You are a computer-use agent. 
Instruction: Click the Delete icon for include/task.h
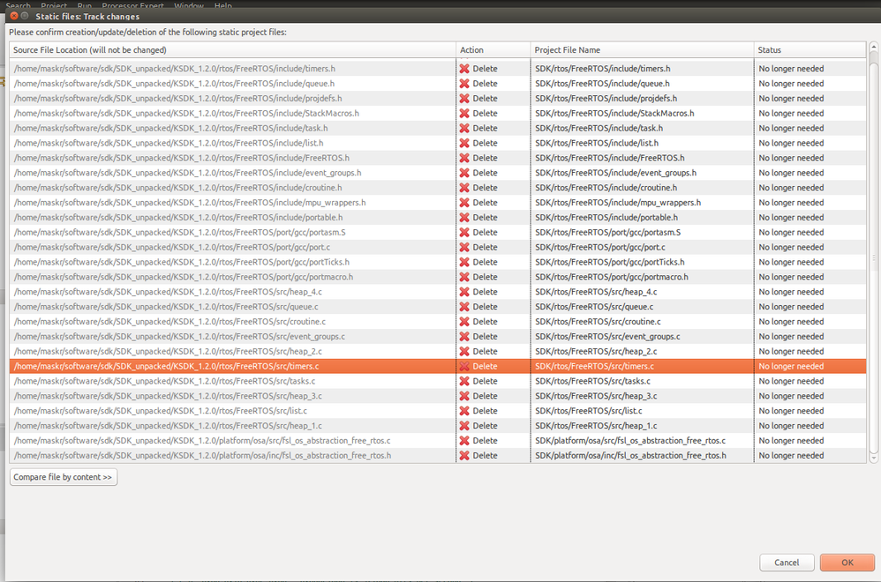coord(464,128)
